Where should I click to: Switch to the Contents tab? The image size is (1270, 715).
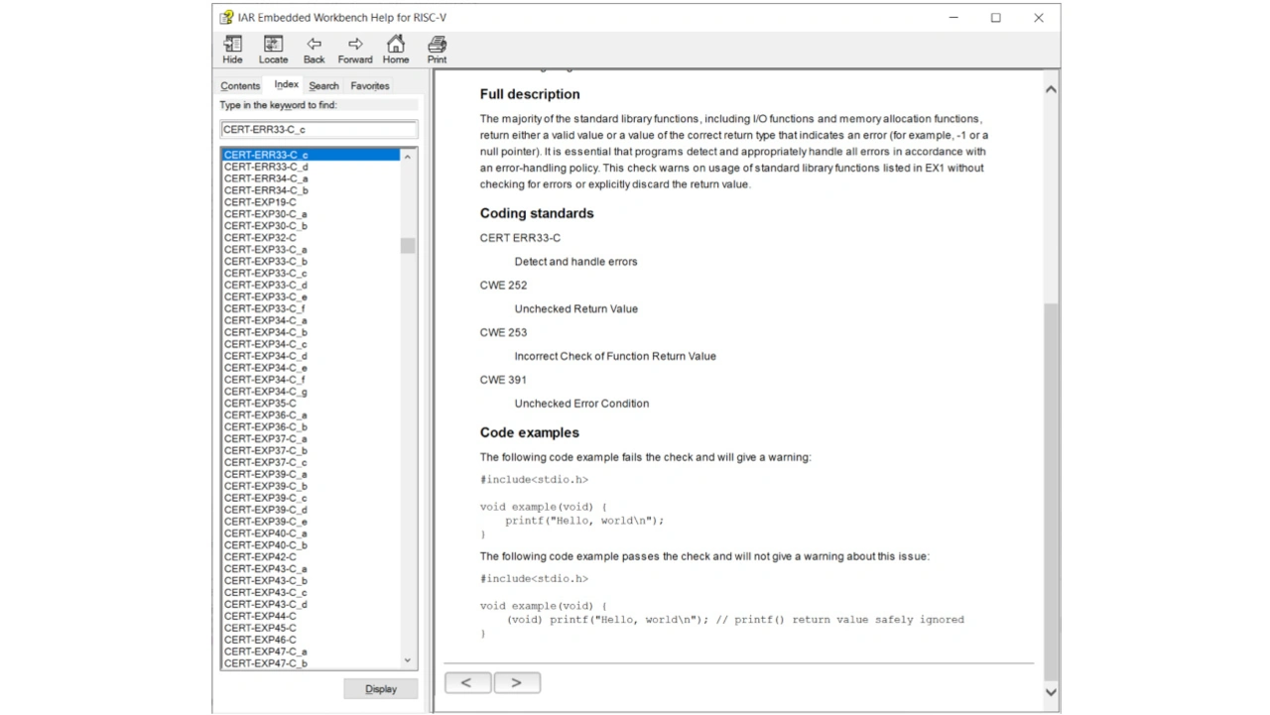tap(240, 86)
